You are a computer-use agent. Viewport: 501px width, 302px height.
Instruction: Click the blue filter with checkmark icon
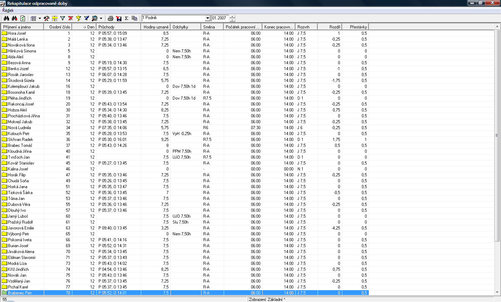pyautogui.click(x=87, y=18)
